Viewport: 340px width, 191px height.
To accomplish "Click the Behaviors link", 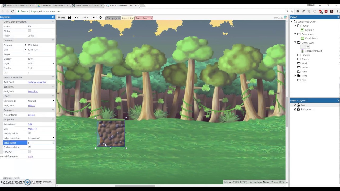I will tap(33, 92).
